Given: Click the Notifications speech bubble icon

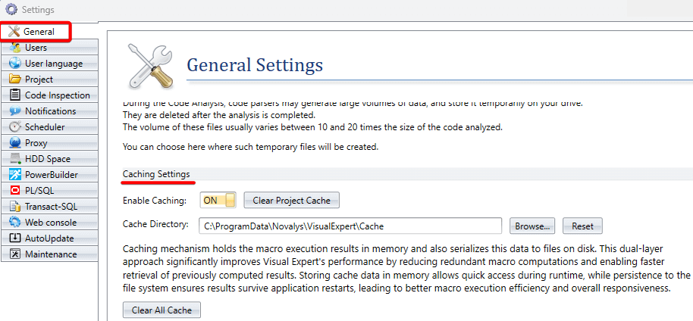Looking at the screenshot, I should (x=15, y=111).
